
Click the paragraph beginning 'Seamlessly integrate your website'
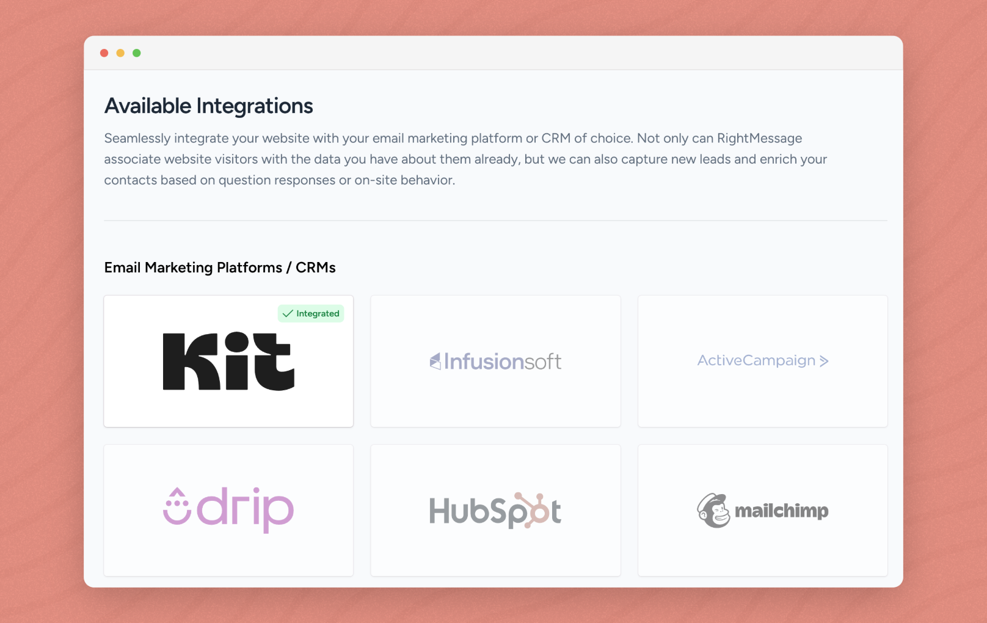[x=465, y=159]
